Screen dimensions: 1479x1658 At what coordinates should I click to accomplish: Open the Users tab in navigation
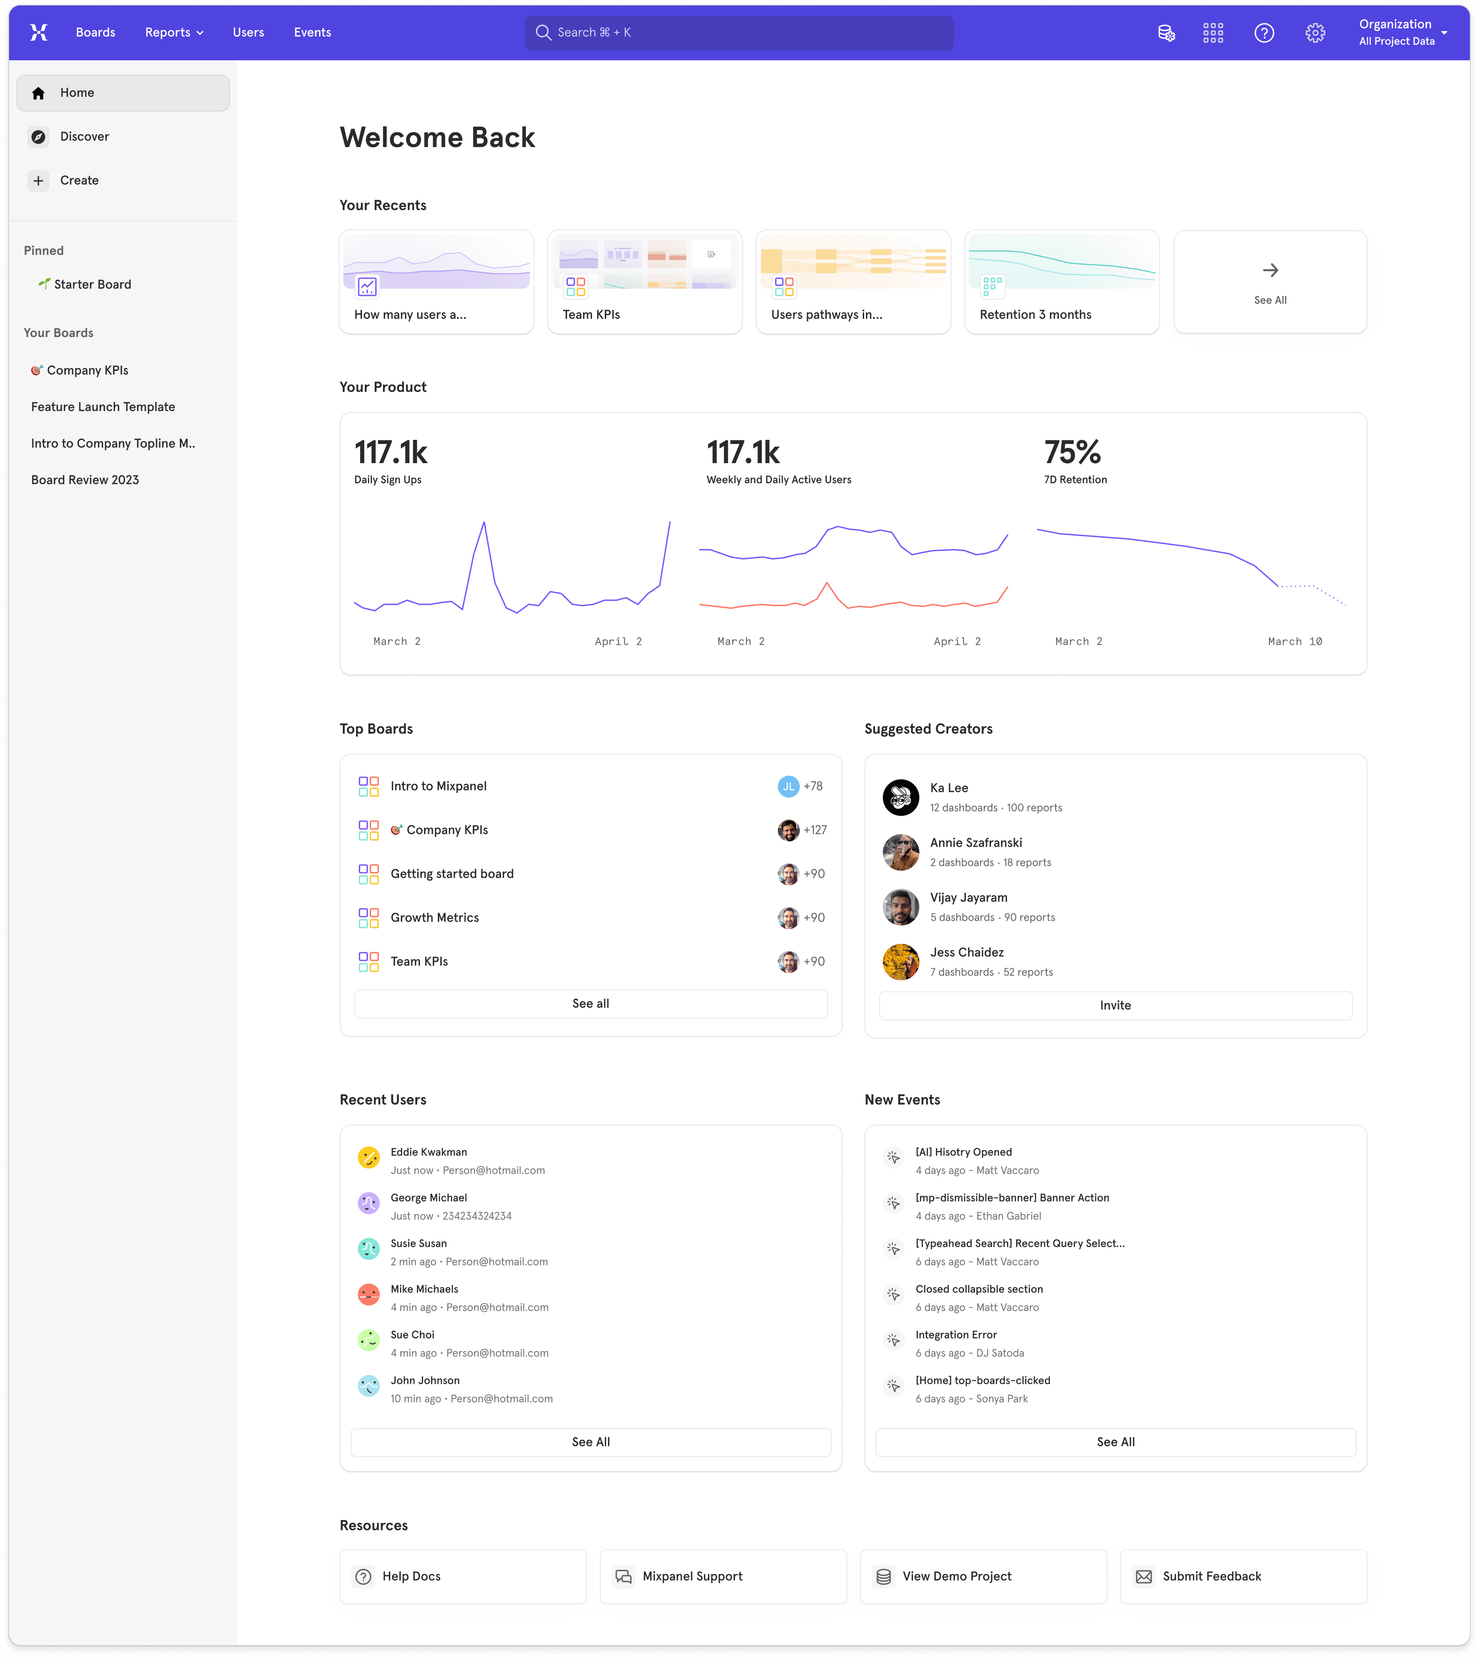click(x=248, y=32)
